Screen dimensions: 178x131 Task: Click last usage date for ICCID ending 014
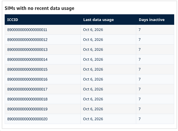(x=93, y=60)
